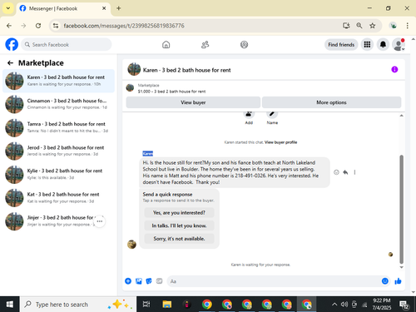Go to the Home feed icon
Screen dimensions: 416x312
click(166, 45)
